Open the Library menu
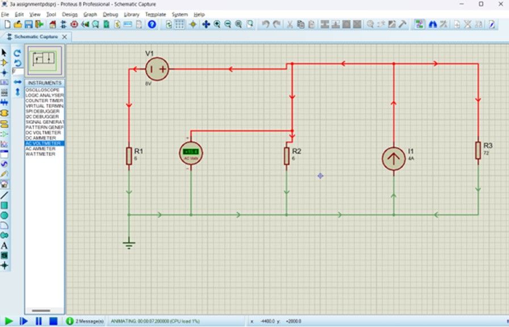The width and height of the screenshot is (509, 327). point(131,15)
